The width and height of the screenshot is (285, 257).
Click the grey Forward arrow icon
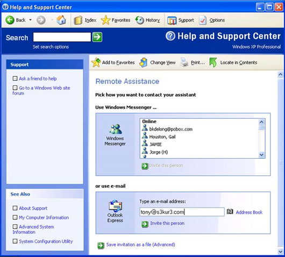click(41, 20)
